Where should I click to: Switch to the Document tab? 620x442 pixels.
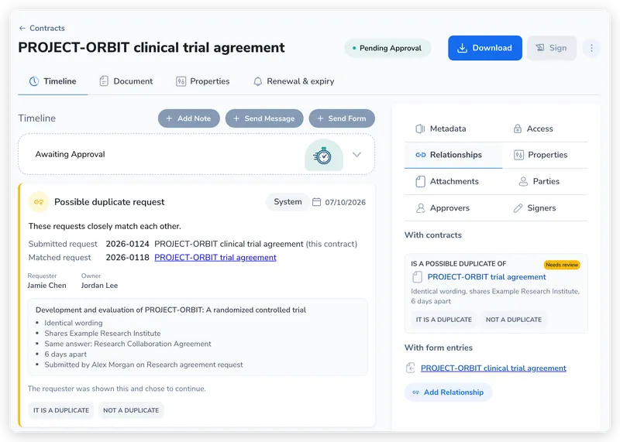tap(126, 81)
